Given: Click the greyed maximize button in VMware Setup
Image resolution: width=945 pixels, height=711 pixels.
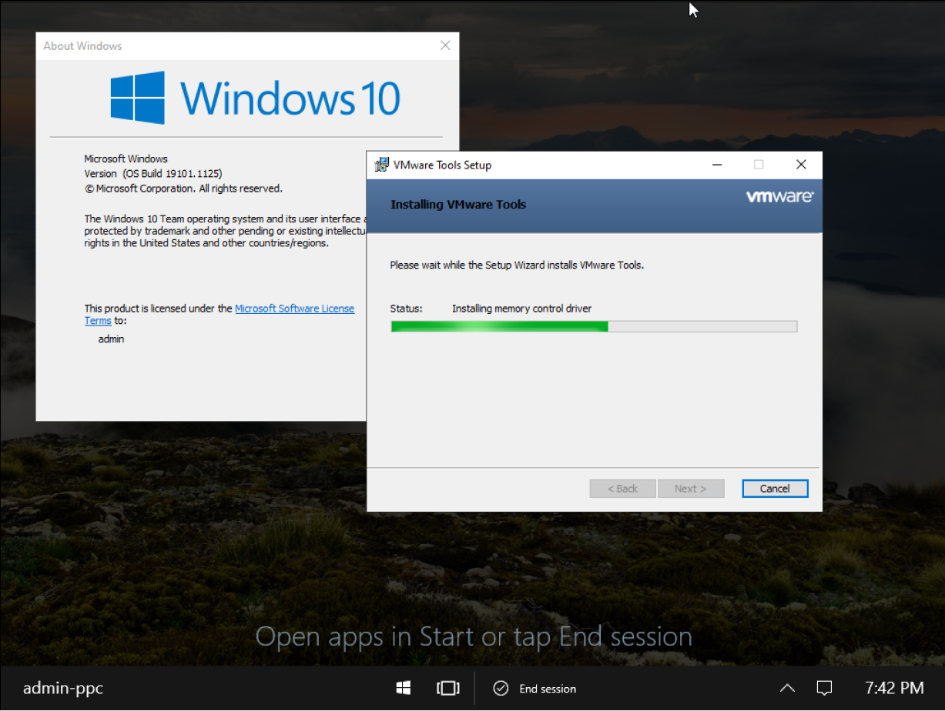Looking at the screenshot, I should (x=759, y=165).
